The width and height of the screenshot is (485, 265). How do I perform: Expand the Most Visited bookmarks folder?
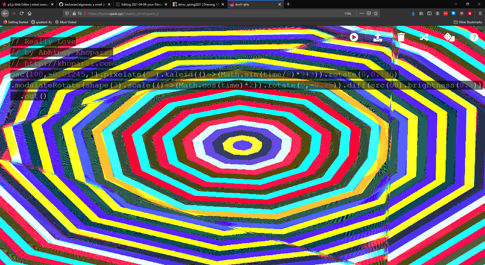coord(66,22)
